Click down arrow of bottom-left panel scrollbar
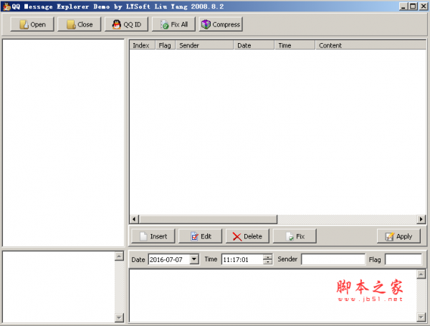Screen dimensions: 430x326 pyautogui.click(x=119, y=317)
